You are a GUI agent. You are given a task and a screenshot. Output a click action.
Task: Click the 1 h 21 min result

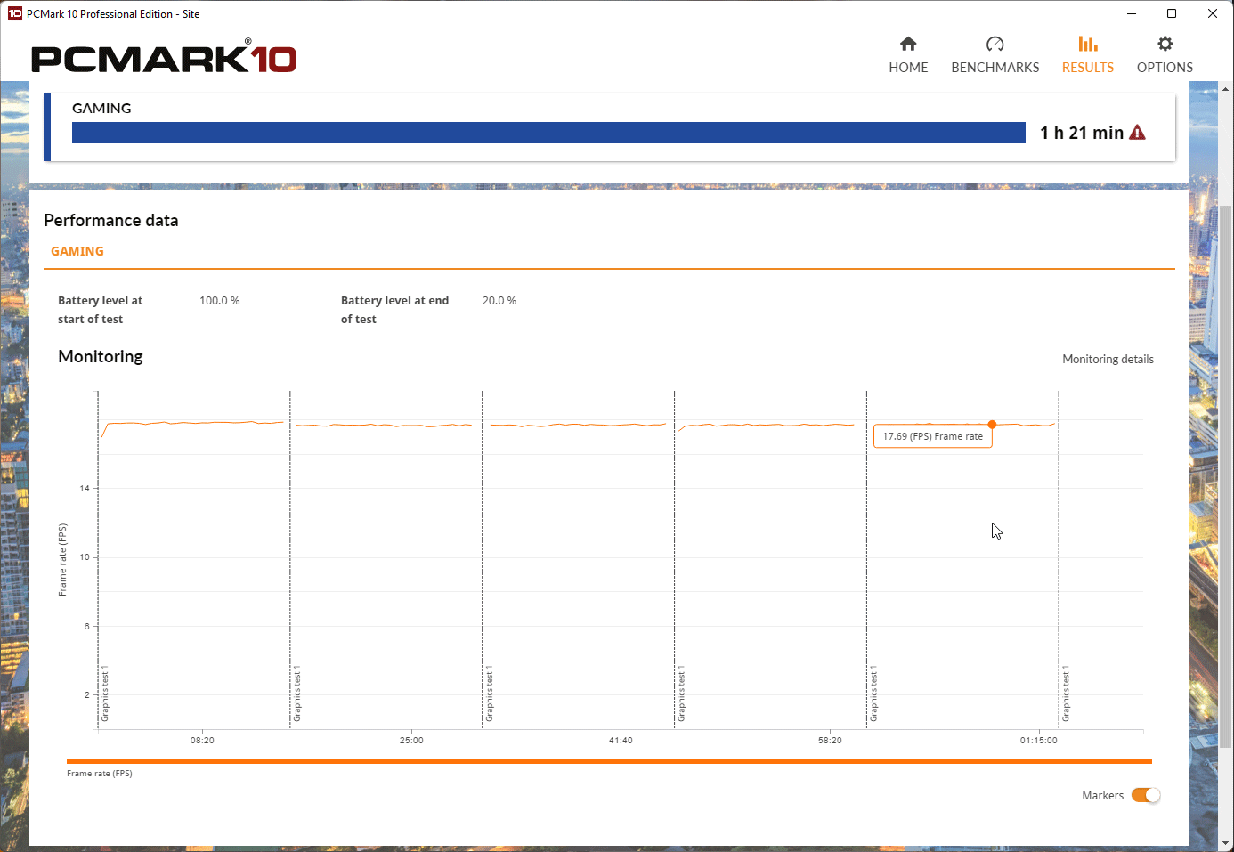[x=1082, y=133]
